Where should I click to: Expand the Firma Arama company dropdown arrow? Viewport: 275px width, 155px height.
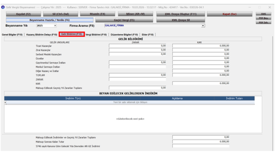pos(203,26)
